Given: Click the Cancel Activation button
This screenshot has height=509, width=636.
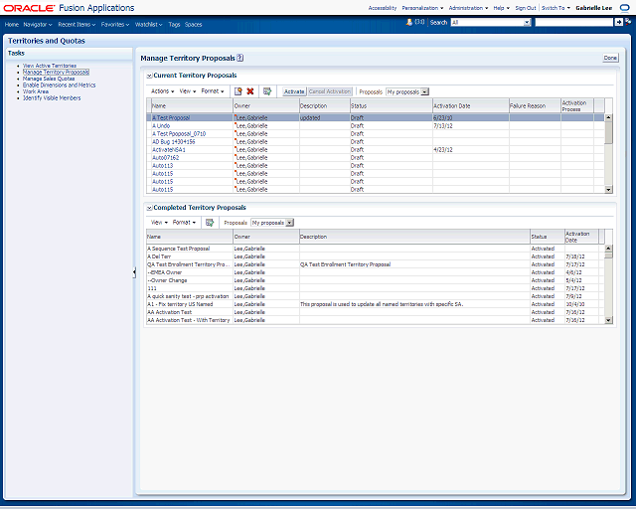Looking at the screenshot, I should [330, 91].
